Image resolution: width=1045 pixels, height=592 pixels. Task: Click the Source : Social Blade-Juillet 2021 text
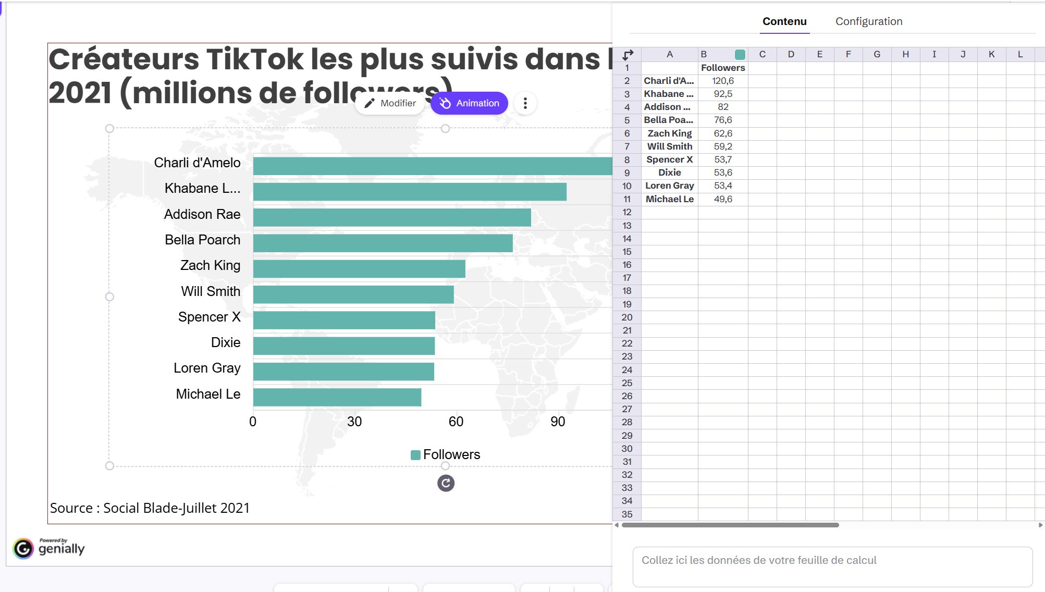click(150, 508)
